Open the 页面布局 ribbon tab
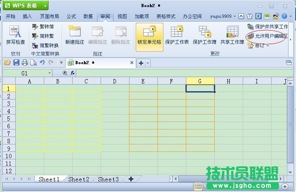The height and width of the screenshot is (192, 296). point(49,17)
